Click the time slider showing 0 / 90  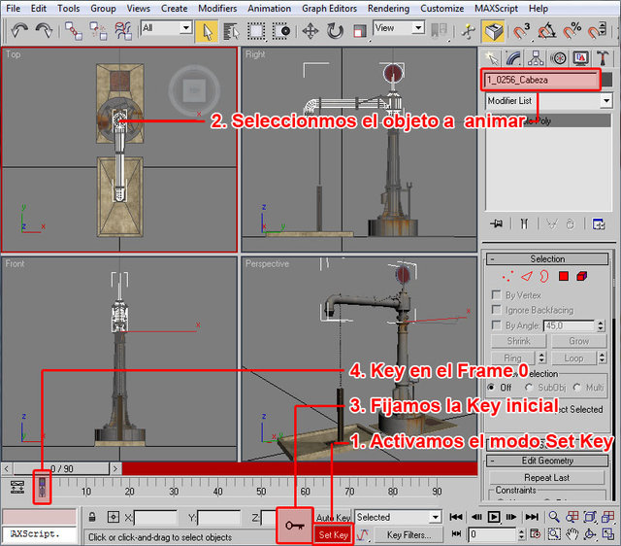pyautogui.click(x=61, y=468)
